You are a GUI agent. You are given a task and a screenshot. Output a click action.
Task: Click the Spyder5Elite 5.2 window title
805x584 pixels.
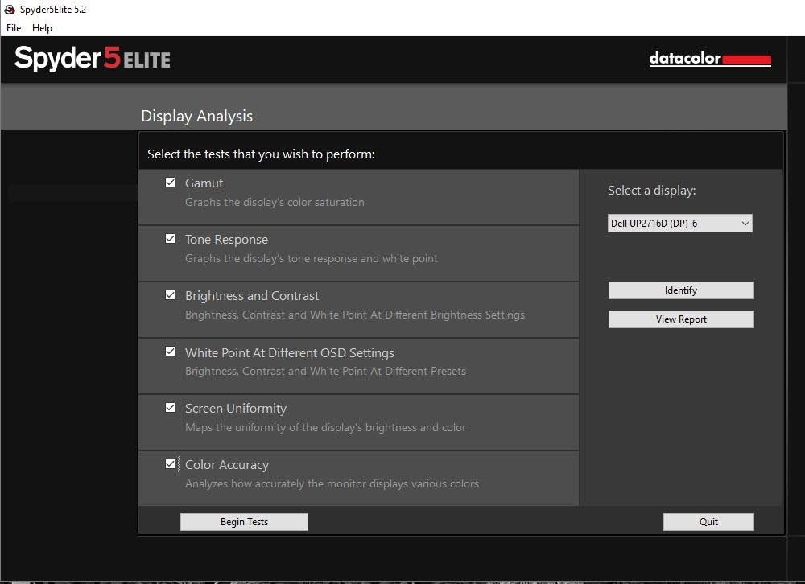tap(53, 9)
